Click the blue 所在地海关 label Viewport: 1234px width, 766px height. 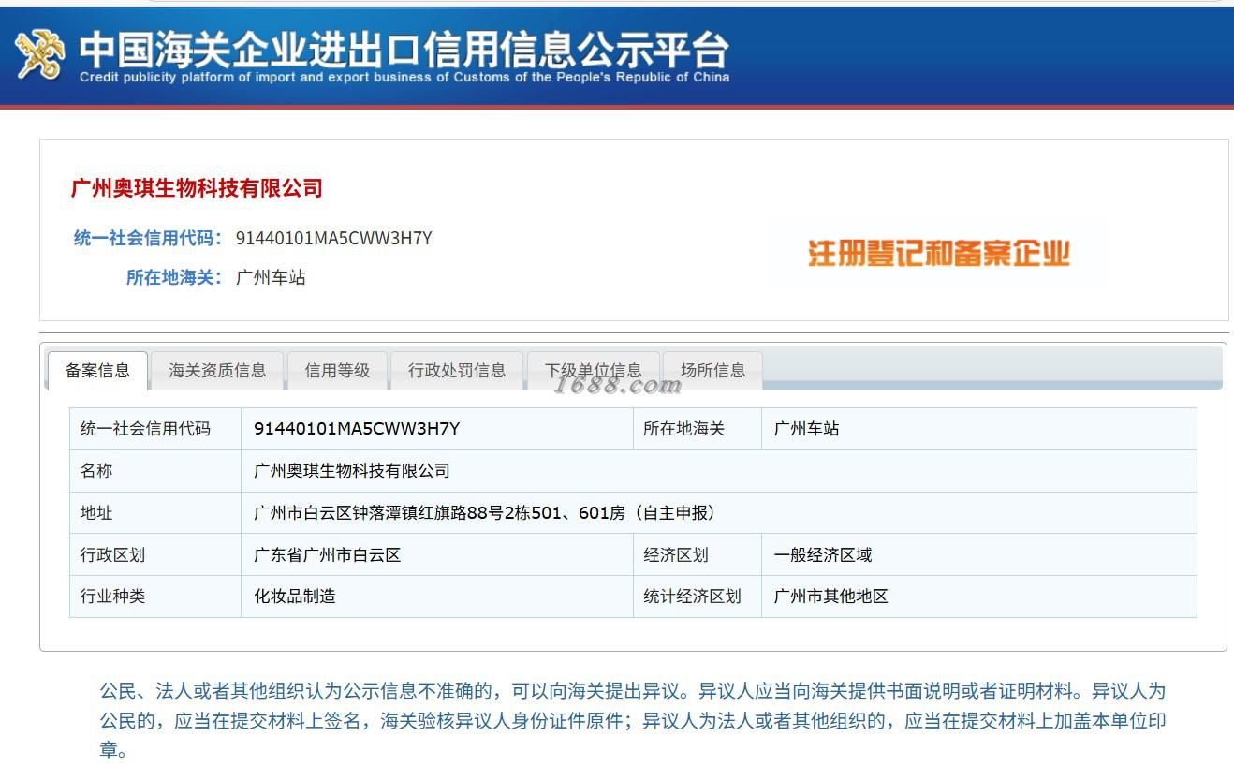pos(174,277)
